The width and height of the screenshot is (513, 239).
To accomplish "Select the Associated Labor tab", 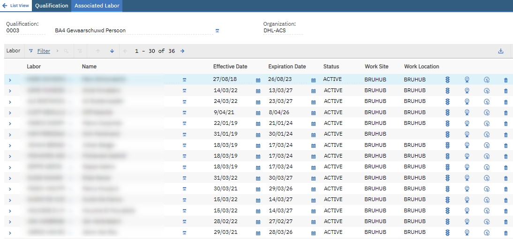I will 97,6.
